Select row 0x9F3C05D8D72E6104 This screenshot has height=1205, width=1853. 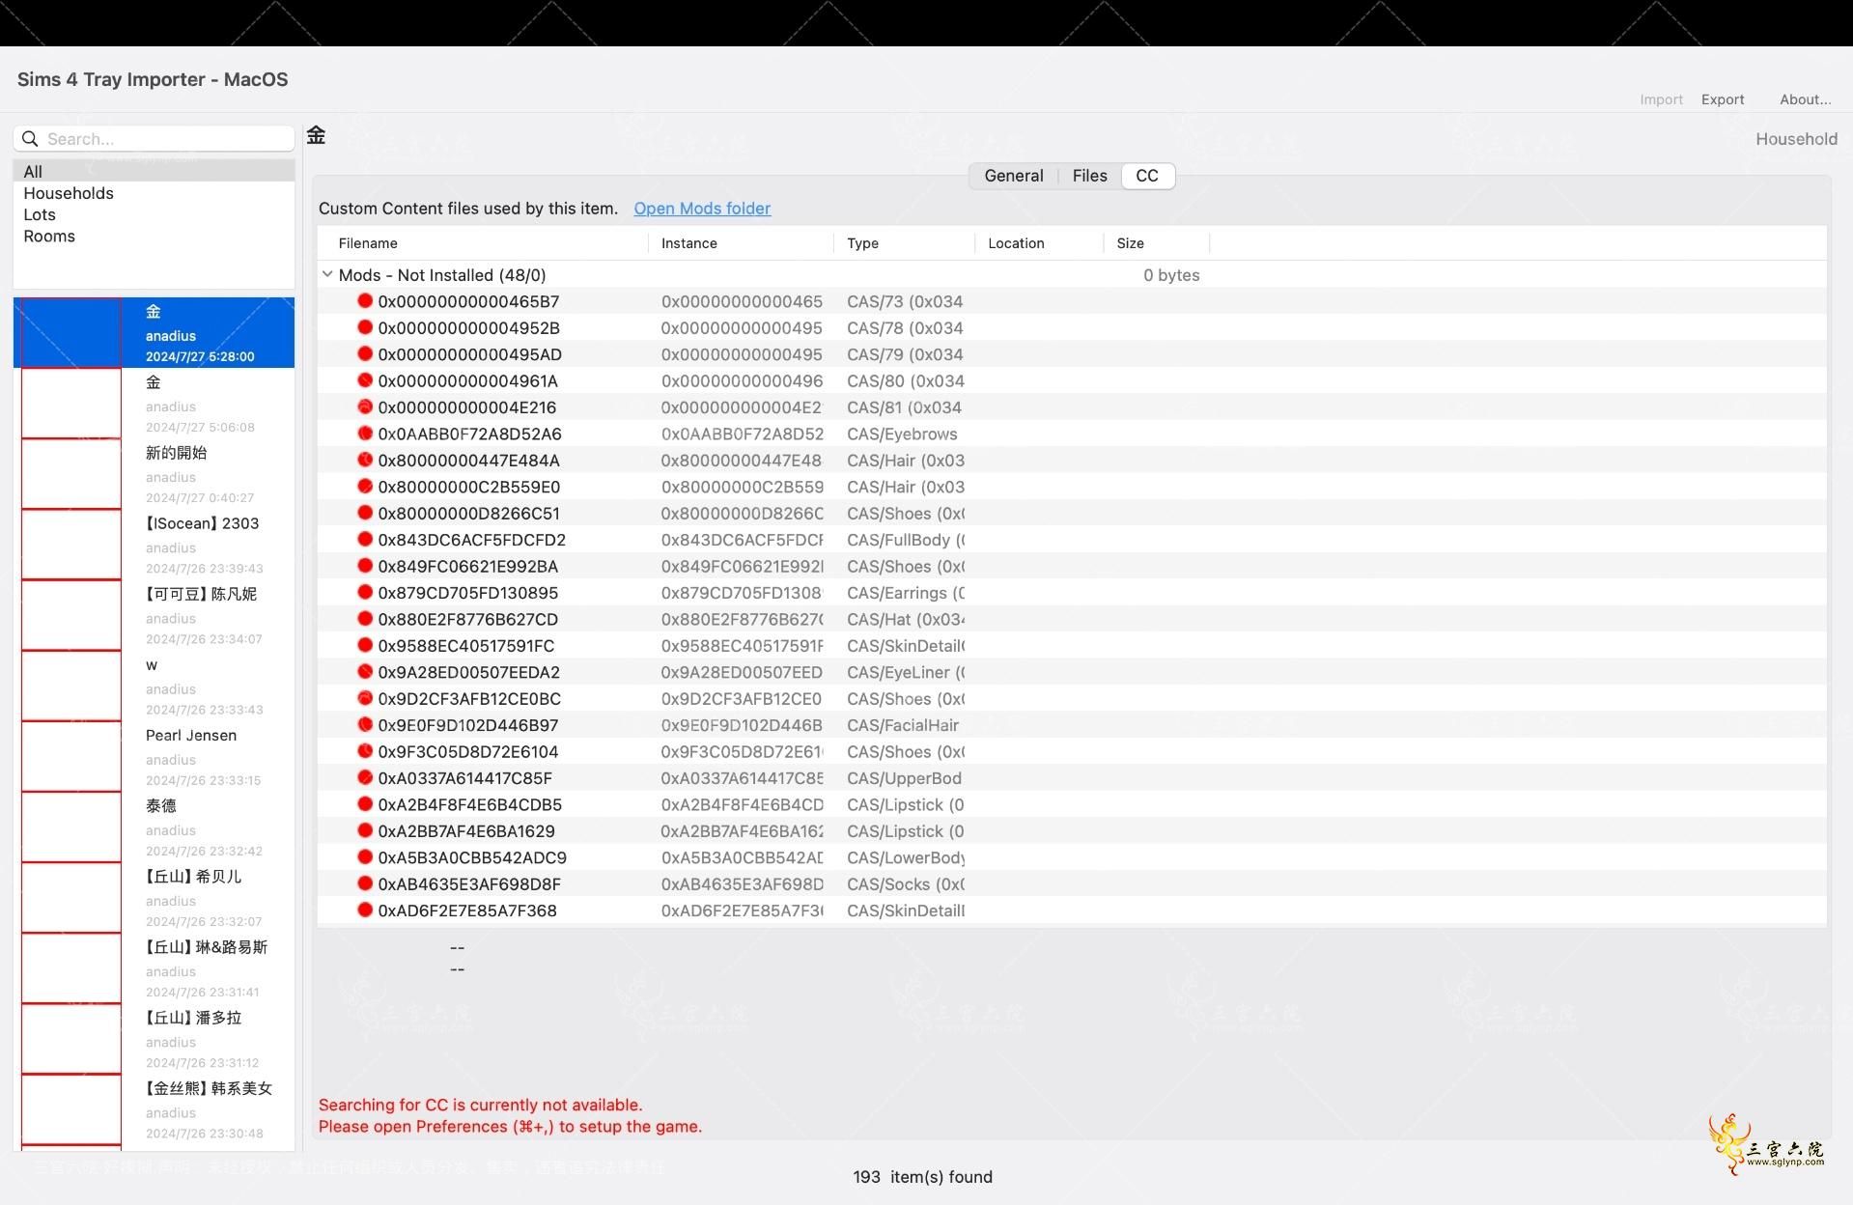coord(1071,751)
